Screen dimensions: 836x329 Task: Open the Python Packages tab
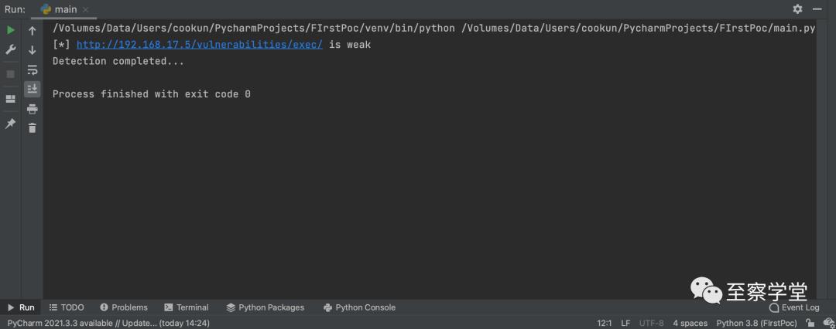coord(265,307)
